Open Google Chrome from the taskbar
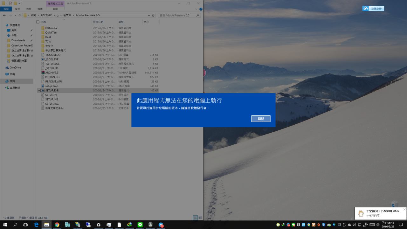Viewport: 407px width, 229px height. (57, 225)
